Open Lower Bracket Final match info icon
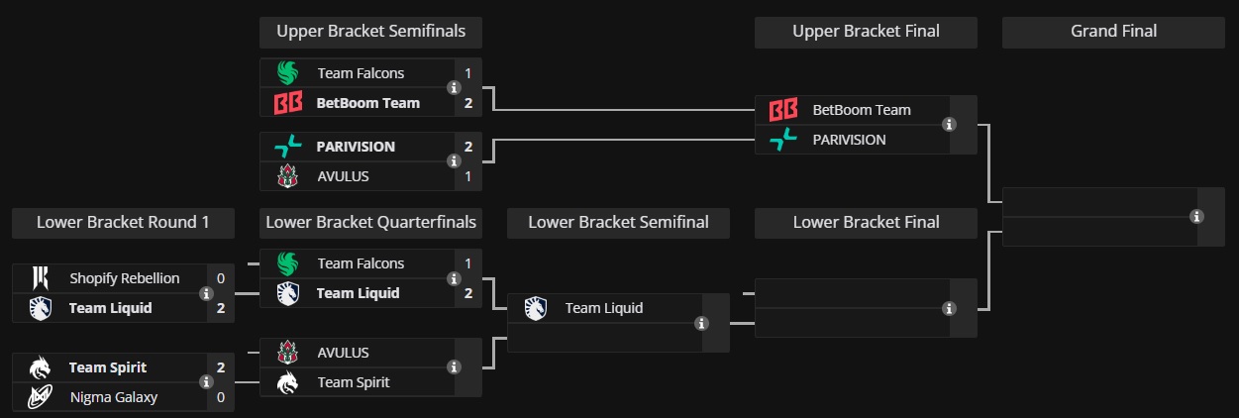The height and width of the screenshot is (418, 1239). tap(950, 308)
